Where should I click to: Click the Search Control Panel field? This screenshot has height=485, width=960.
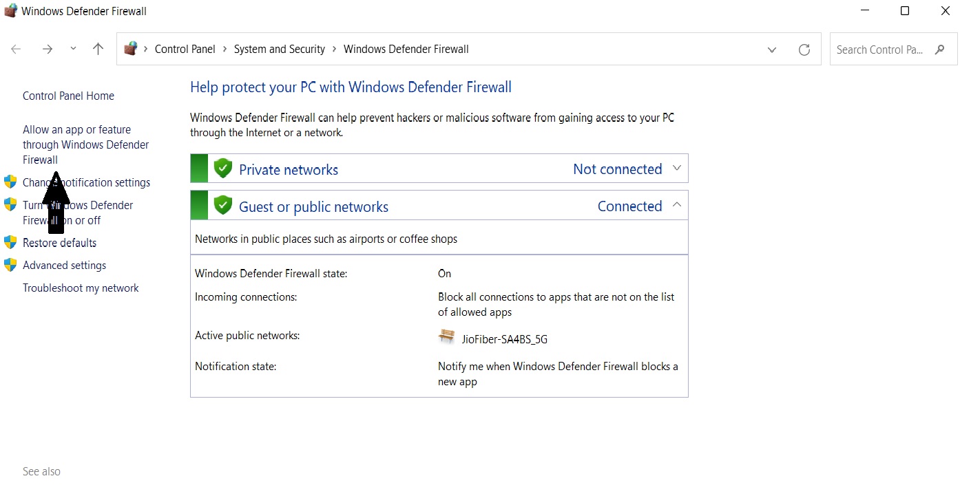[879, 50]
